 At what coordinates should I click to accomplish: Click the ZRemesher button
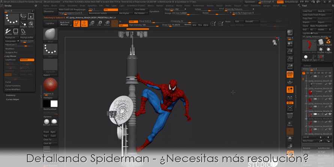pyautogui.click(x=50, y=11)
